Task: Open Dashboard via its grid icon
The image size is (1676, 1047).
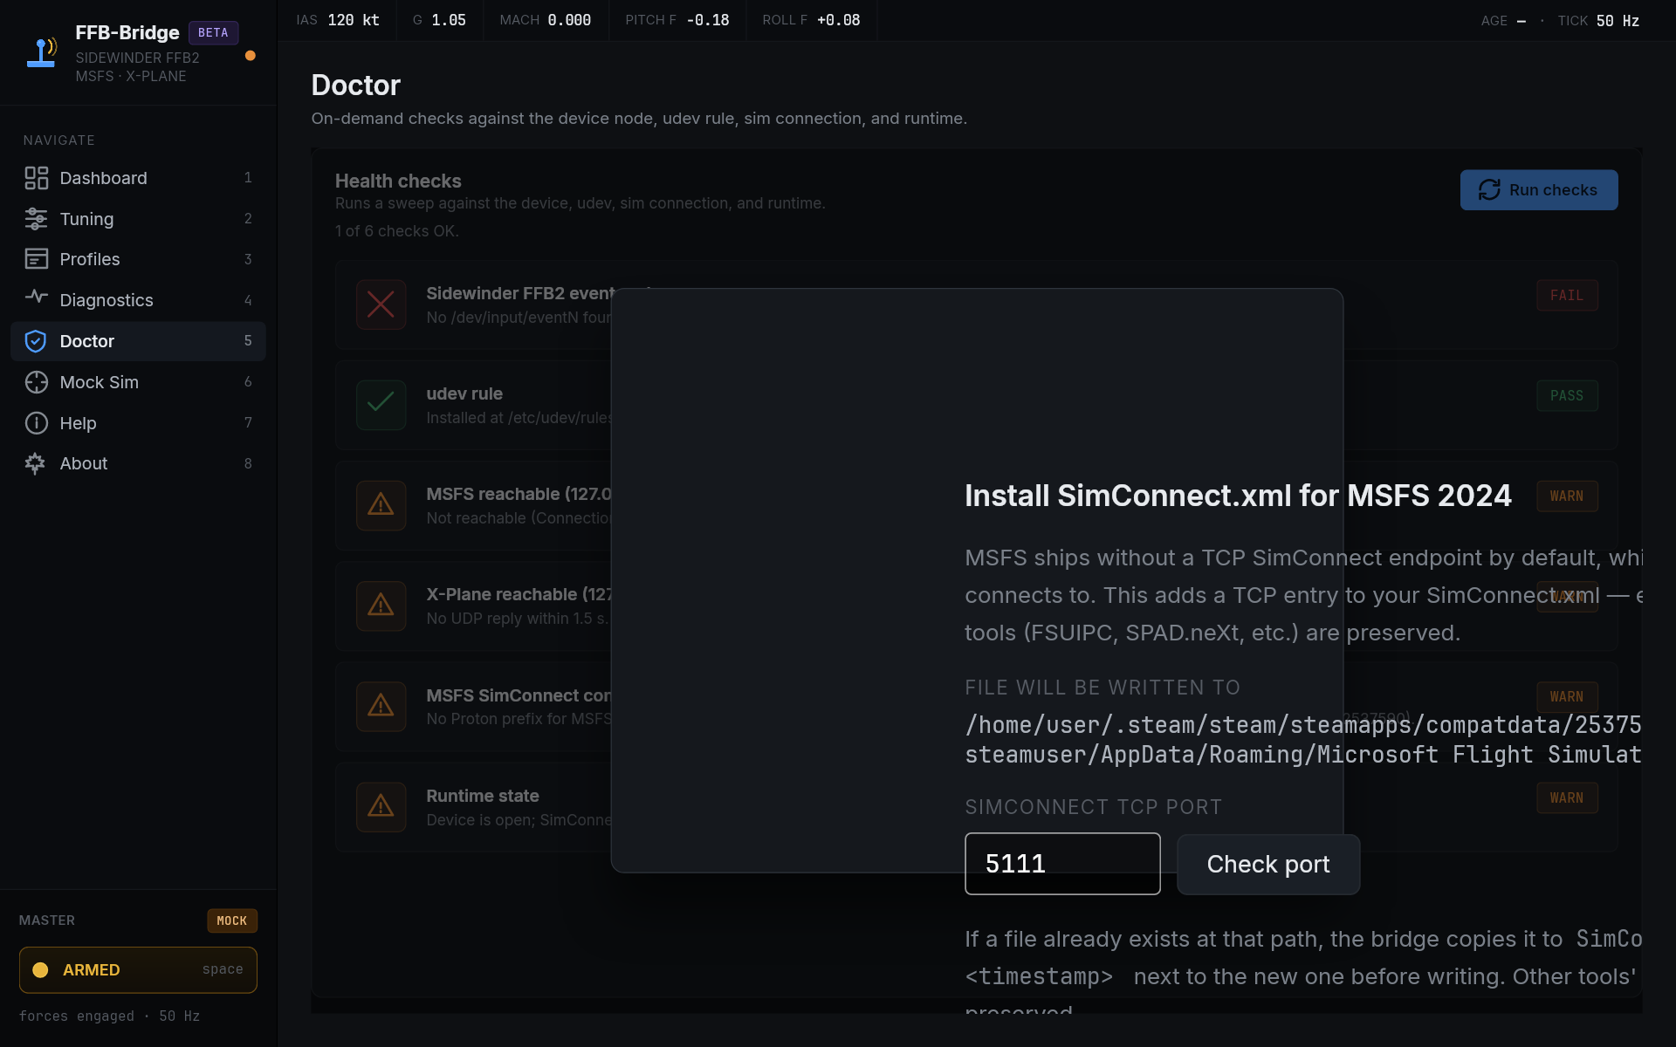Action: coord(36,178)
